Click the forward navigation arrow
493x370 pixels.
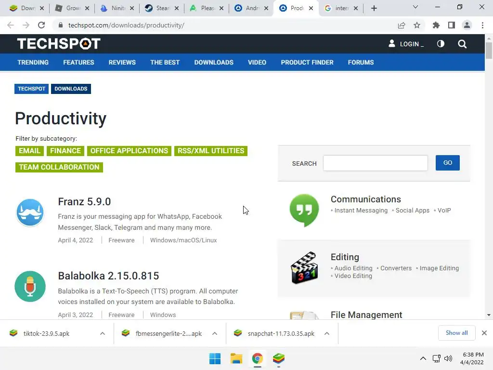(x=26, y=25)
